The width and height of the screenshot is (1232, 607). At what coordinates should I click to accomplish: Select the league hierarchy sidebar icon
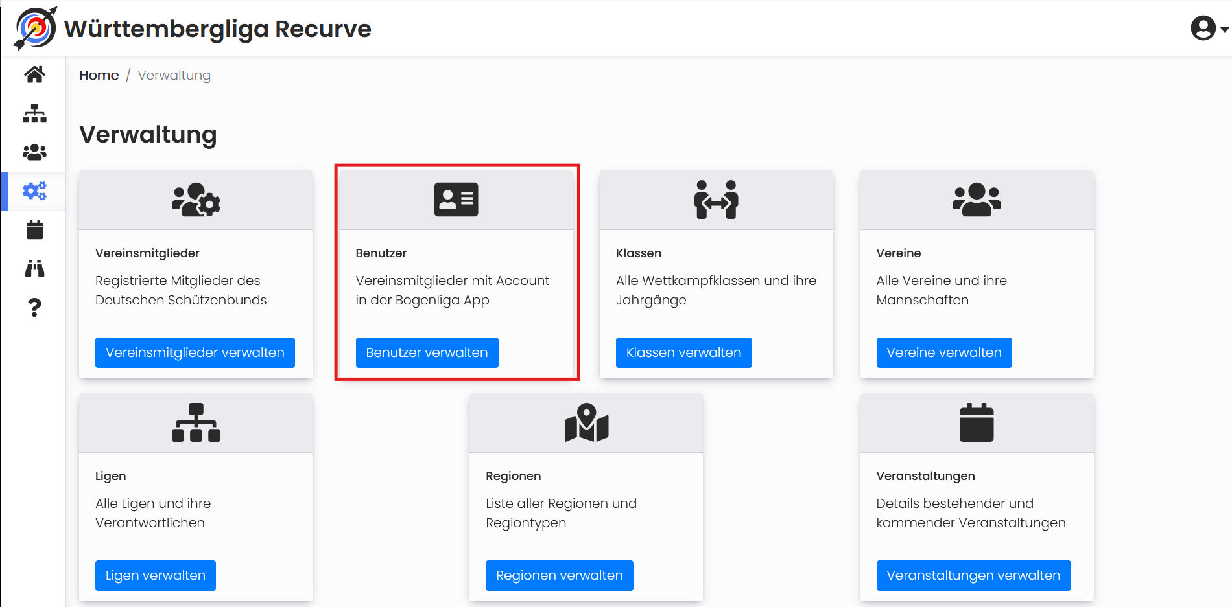pyautogui.click(x=34, y=113)
